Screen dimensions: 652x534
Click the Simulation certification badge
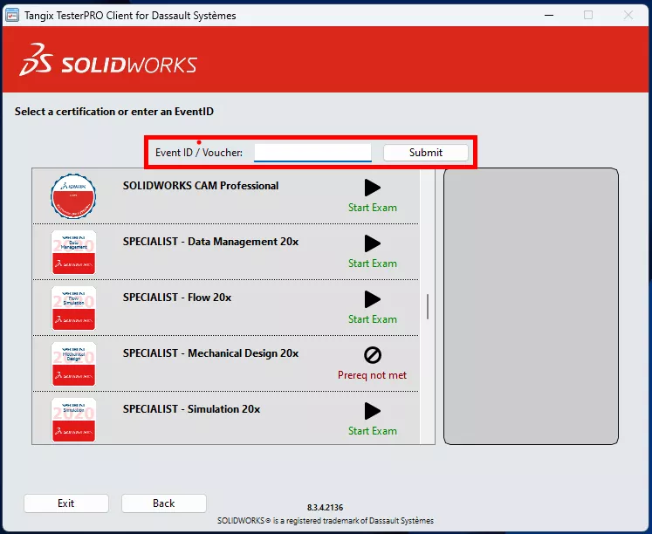tap(73, 419)
